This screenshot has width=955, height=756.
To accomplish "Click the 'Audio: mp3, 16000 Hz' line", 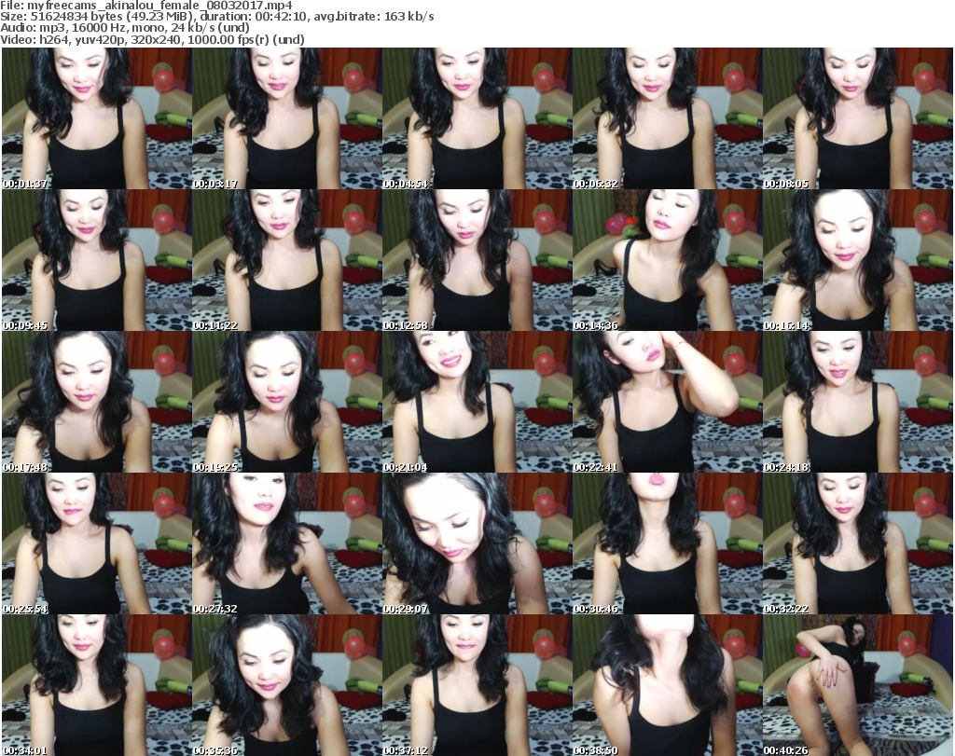I will [x=125, y=28].
